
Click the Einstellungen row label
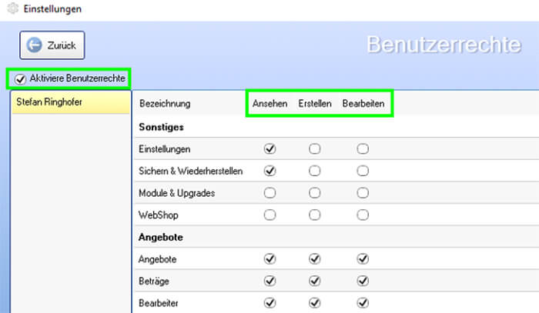tap(164, 149)
